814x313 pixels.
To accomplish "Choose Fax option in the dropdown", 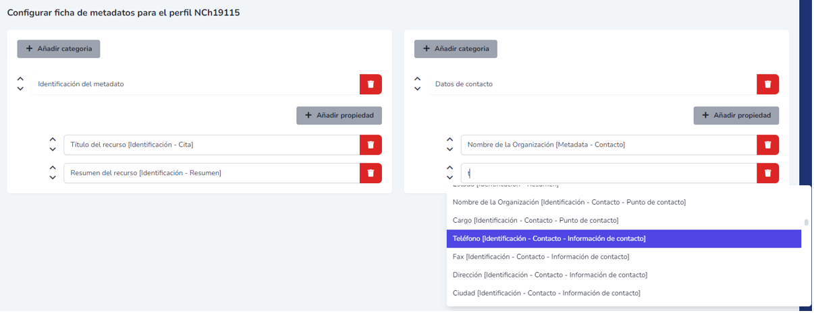I will click(x=623, y=256).
